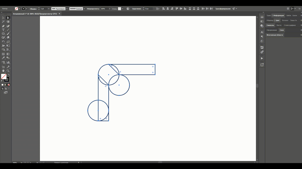Select the Magic Wand tool
302x169 pixels.
point(3,22)
